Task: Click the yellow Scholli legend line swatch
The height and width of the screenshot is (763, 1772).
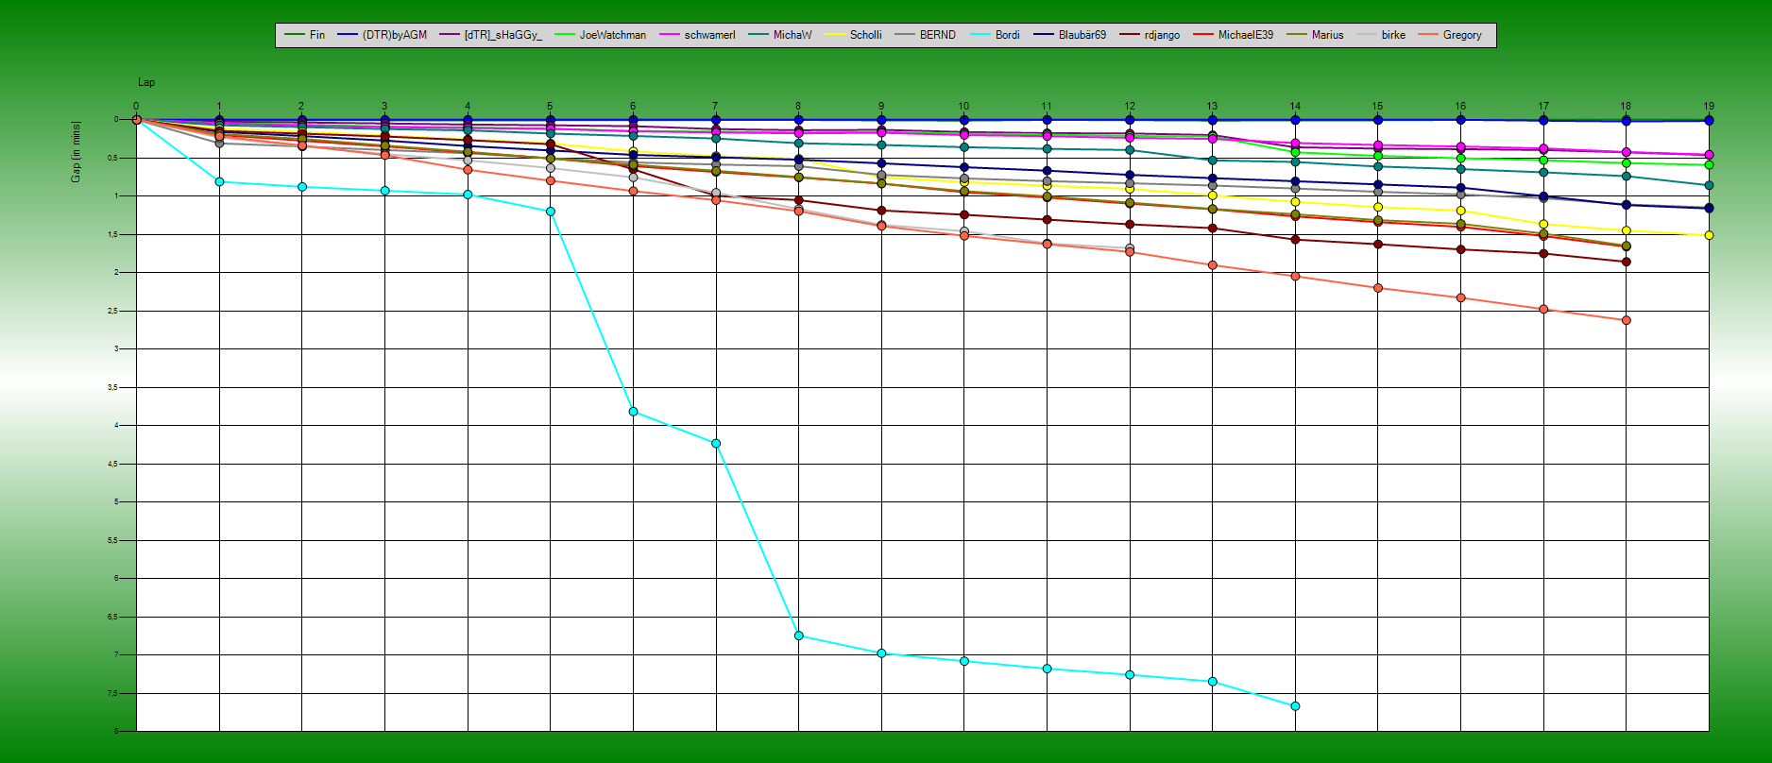Action: 834,35
